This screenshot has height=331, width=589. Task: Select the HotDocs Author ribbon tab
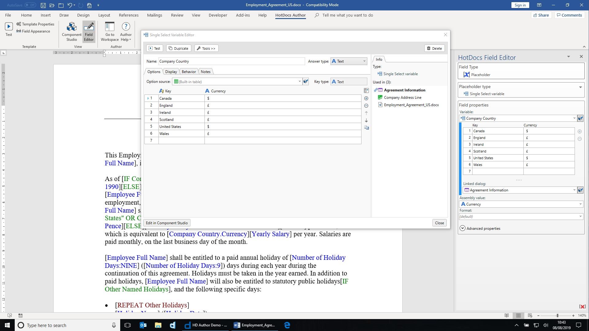click(x=290, y=15)
